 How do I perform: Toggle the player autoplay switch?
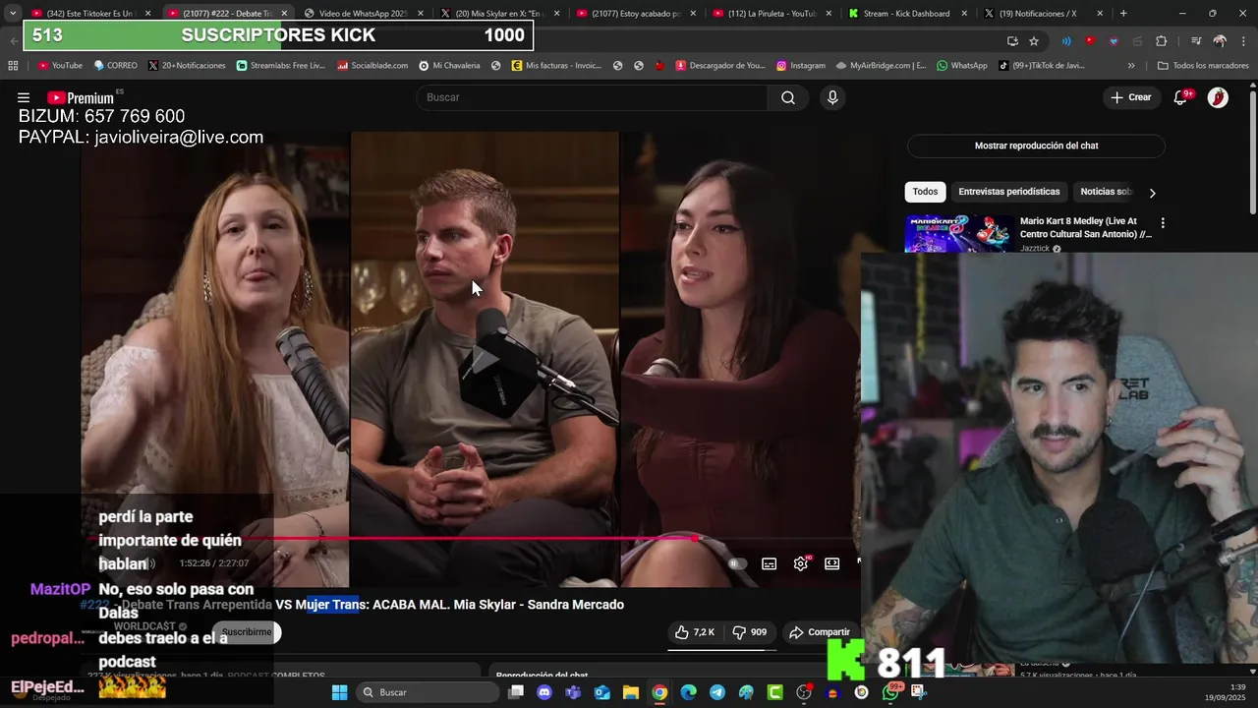coord(737,563)
